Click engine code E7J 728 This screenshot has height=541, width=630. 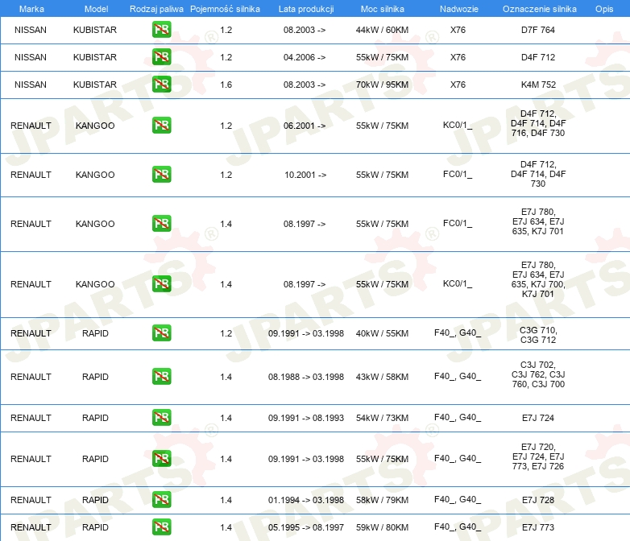[x=538, y=500]
